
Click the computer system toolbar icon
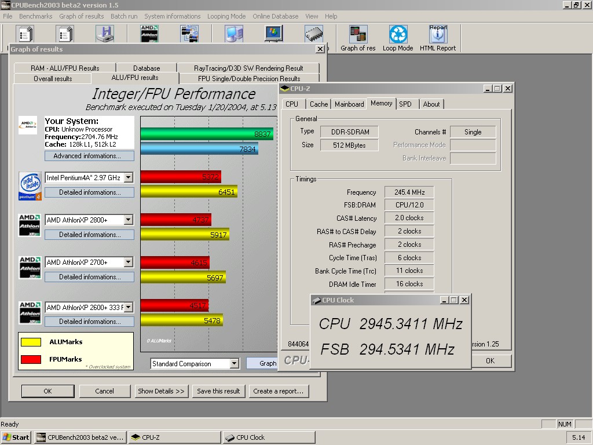(234, 34)
